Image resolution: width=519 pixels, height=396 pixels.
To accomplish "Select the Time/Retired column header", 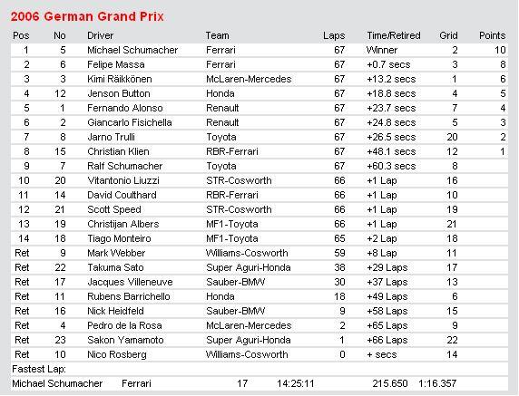I will (394, 35).
